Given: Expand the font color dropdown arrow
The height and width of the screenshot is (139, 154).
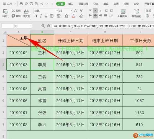Looking at the screenshot, I should coord(76,16).
